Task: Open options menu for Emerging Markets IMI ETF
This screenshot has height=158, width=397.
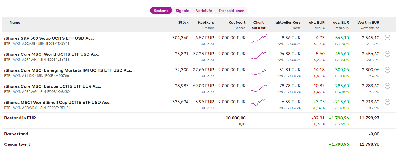Action: click(387, 70)
